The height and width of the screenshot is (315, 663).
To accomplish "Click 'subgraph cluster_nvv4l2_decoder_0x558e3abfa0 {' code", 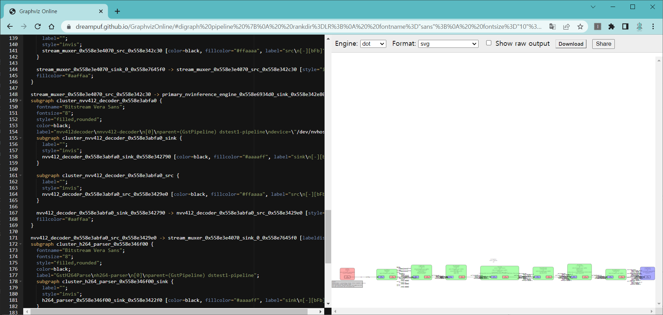I will click(96, 101).
